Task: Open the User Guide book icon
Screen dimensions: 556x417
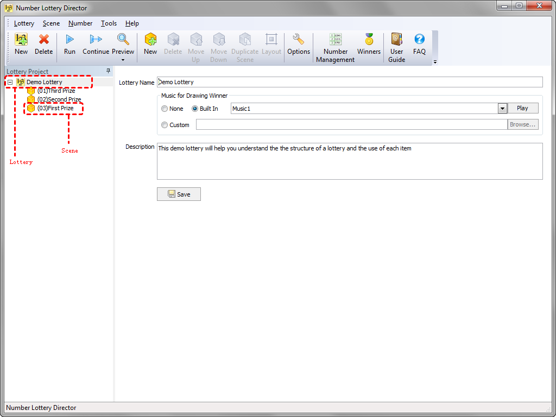Action: [x=396, y=40]
